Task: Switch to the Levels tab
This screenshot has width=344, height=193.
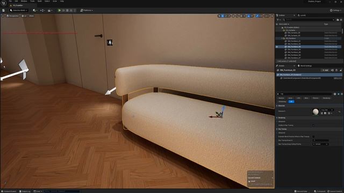Action: point(302,16)
